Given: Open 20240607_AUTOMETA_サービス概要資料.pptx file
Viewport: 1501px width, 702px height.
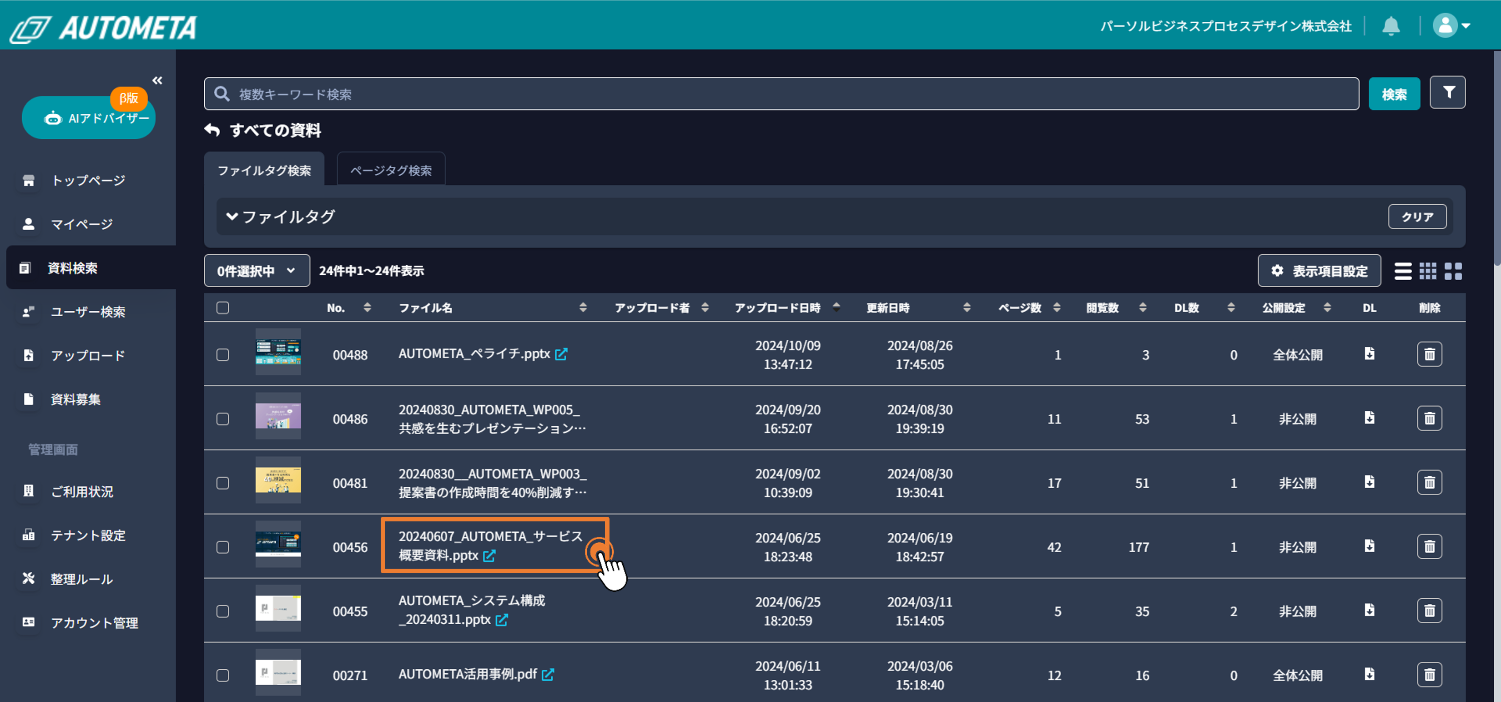Looking at the screenshot, I should click(x=490, y=546).
